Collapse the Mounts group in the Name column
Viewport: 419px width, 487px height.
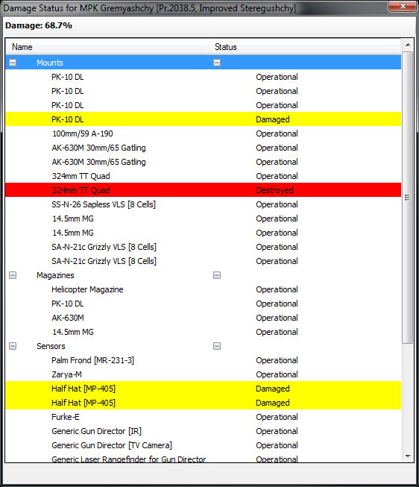[x=13, y=63]
